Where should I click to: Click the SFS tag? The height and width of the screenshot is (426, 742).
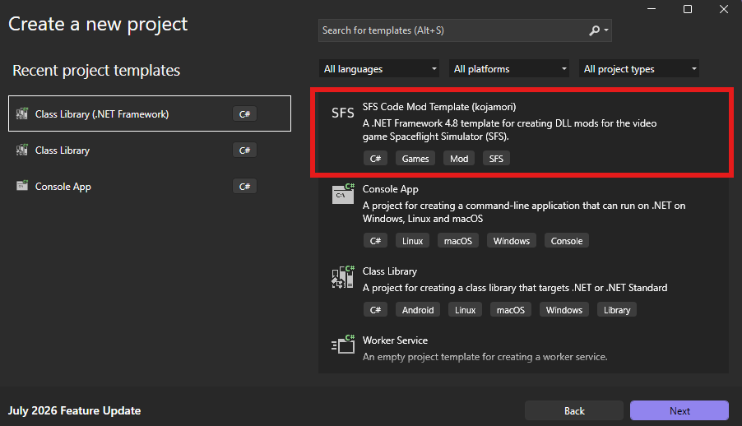496,159
